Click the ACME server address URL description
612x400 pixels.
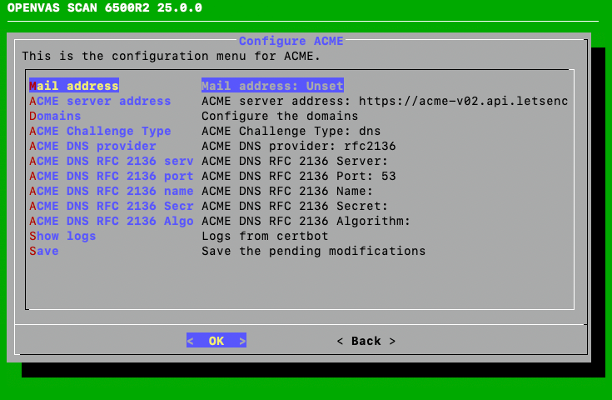click(x=385, y=101)
